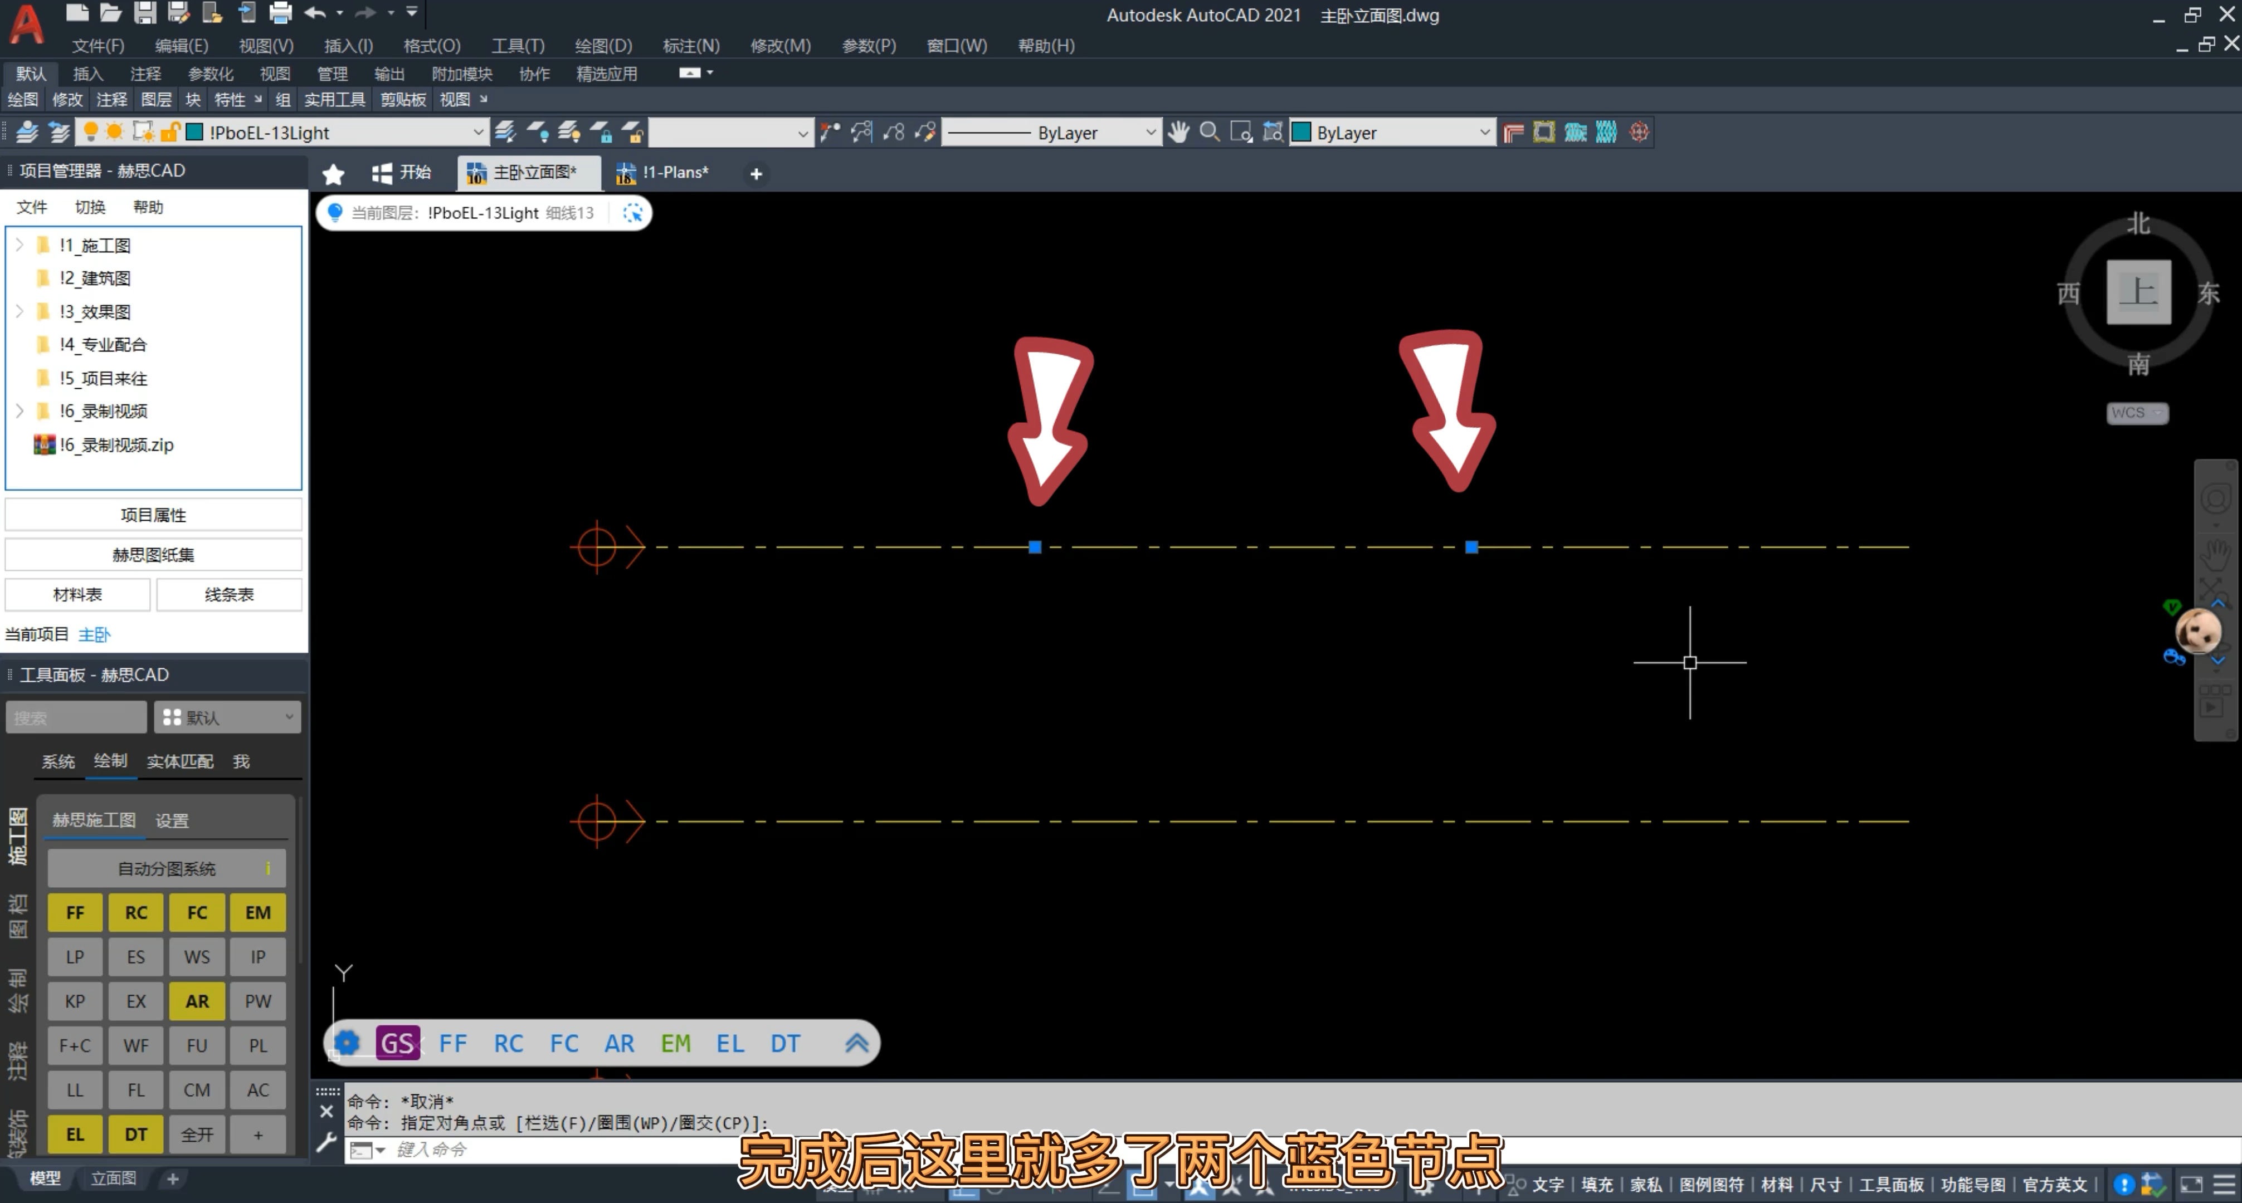
Task: Open the ByLayer linetype dropdown
Action: (1150, 132)
